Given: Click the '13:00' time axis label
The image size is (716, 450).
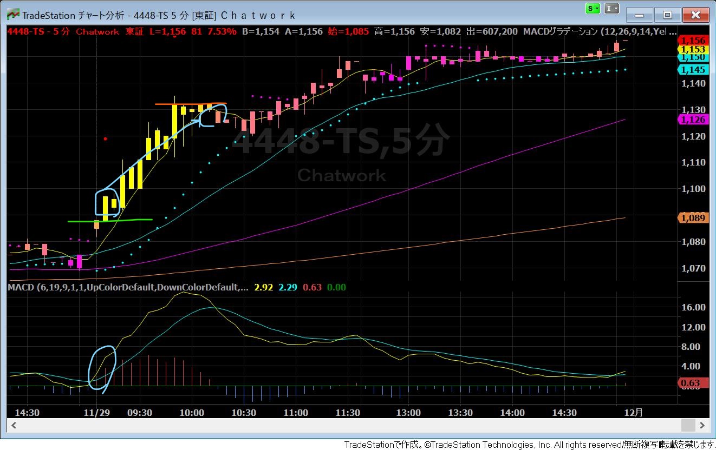Looking at the screenshot, I should pos(408,413).
